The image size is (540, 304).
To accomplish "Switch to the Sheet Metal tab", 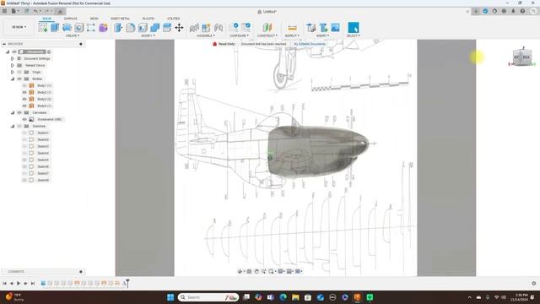I will (120, 19).
